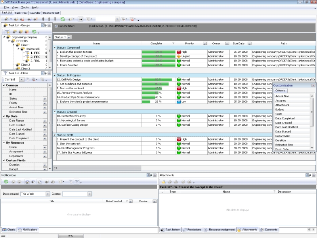Click the folder icon beside Client 2
Screen dimensions: 317x238
[18, 65]
